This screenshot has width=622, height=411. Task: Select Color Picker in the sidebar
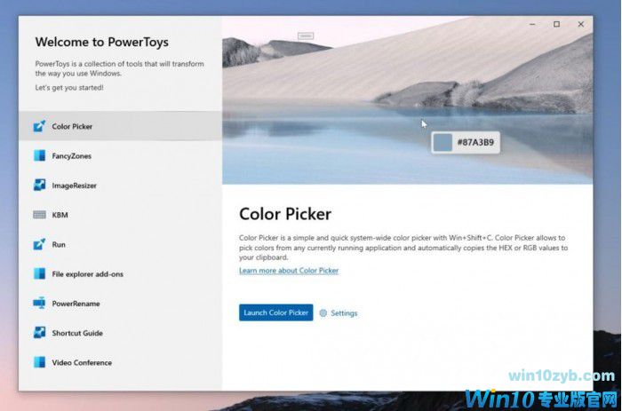(120, 126)
